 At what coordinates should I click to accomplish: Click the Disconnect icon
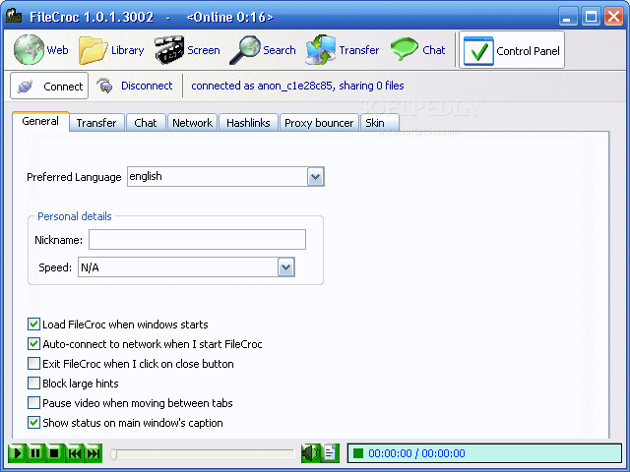coord(105,86)
